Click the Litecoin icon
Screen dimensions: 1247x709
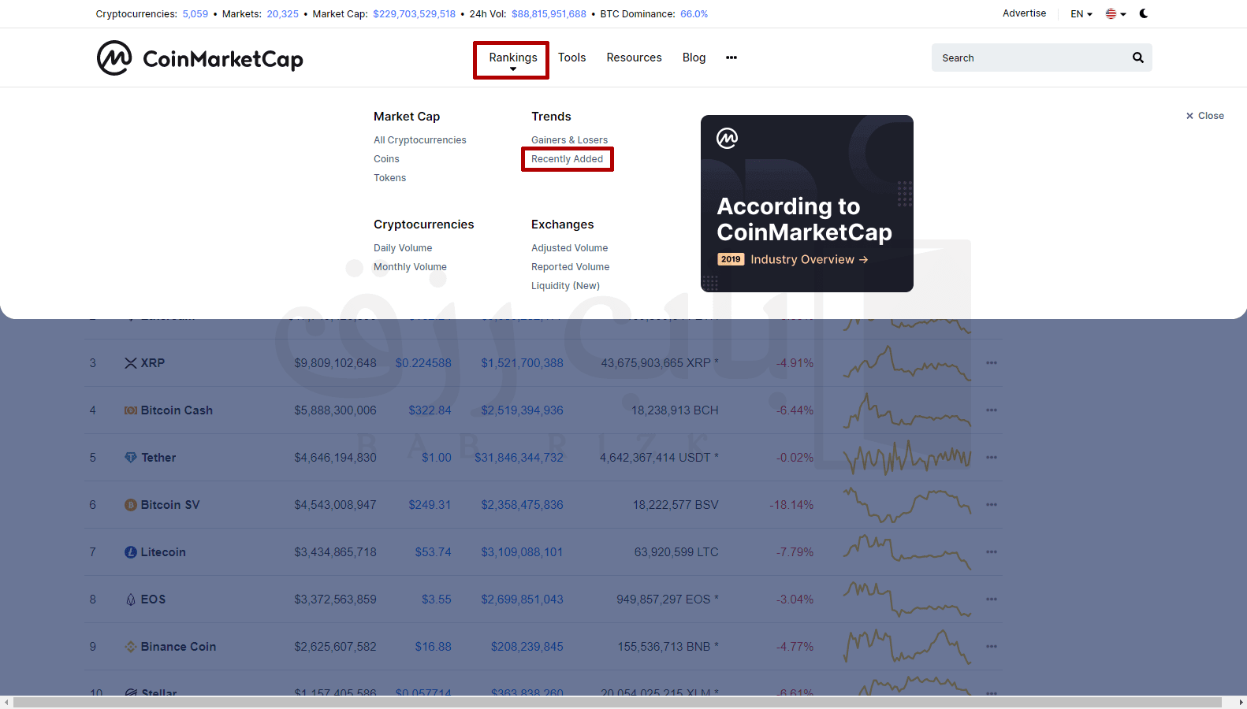(131, 552)
